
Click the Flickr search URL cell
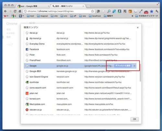[101, 55]
